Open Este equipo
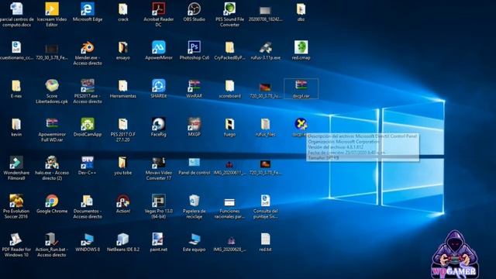The height and width of the screenshot is (279, 496). (195, 243)
